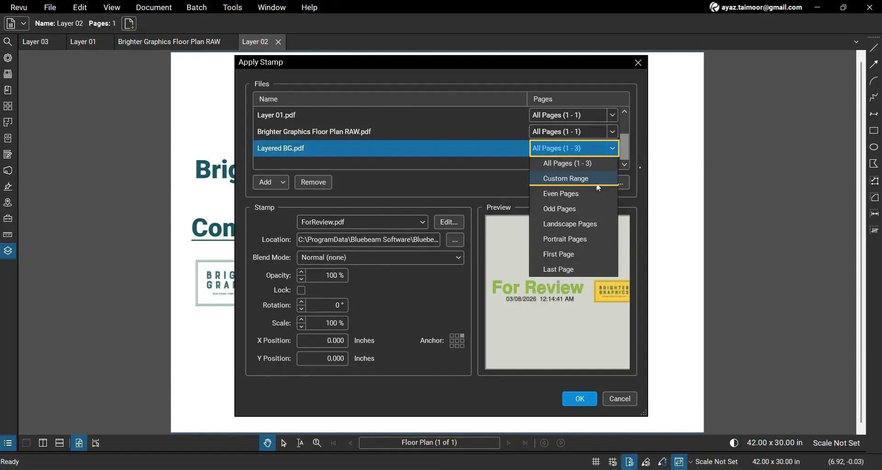Click the Edit... stamp button
Viewport: 882px width, 470px height.
(449, 222)
